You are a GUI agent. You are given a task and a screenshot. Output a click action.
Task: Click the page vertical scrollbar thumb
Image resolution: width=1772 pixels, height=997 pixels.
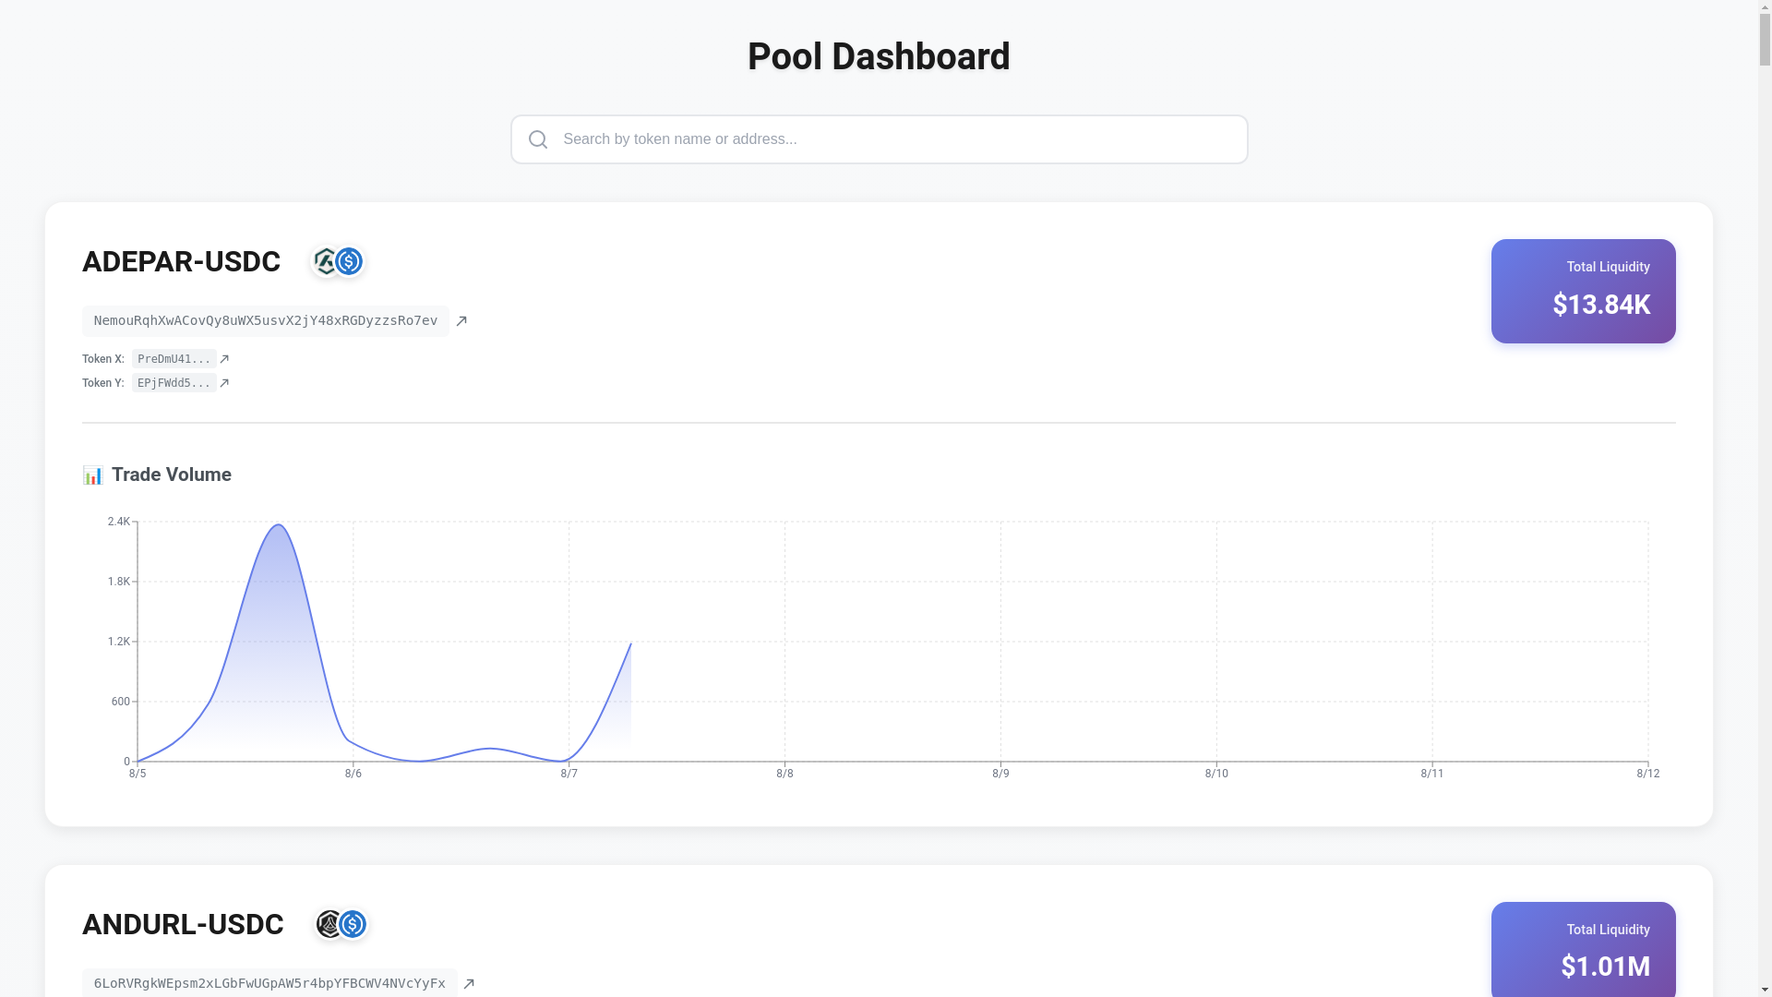(x=1766, y=40)
